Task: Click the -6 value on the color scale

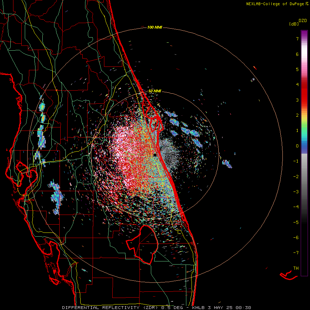Action: 296,238
